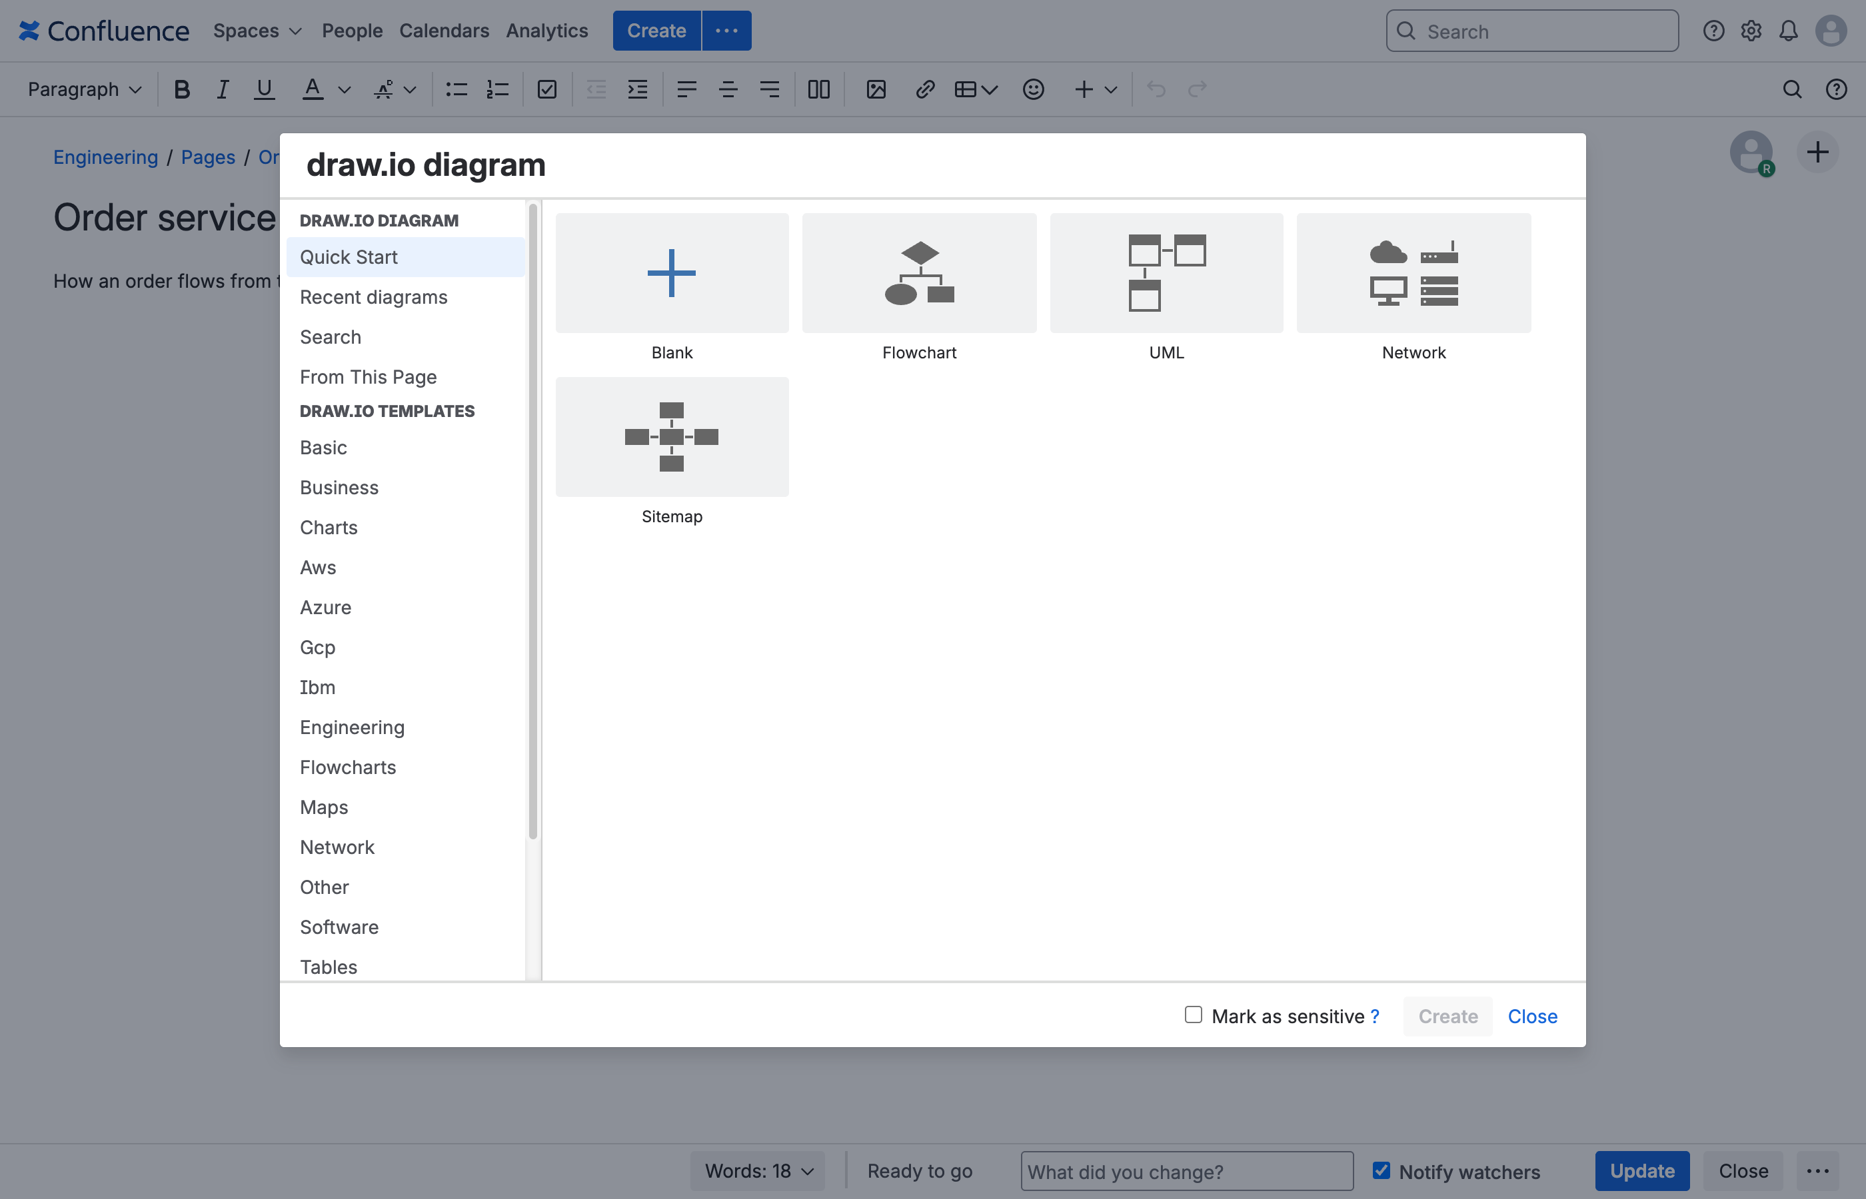The image size is (1866, 1199).
Task: Click the blue Create button in the header
Action: (656, 31)
